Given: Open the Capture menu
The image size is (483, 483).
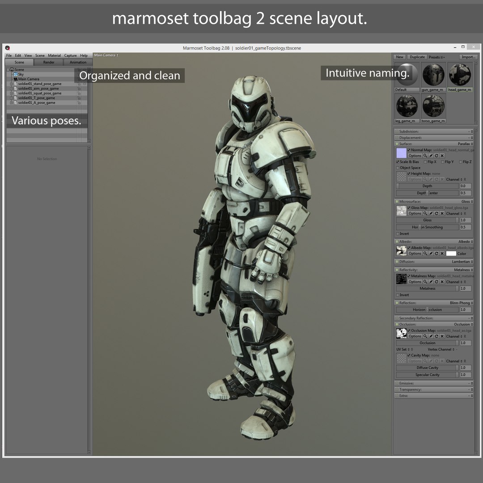Looking at the screenshot, I should pos(71,56).
